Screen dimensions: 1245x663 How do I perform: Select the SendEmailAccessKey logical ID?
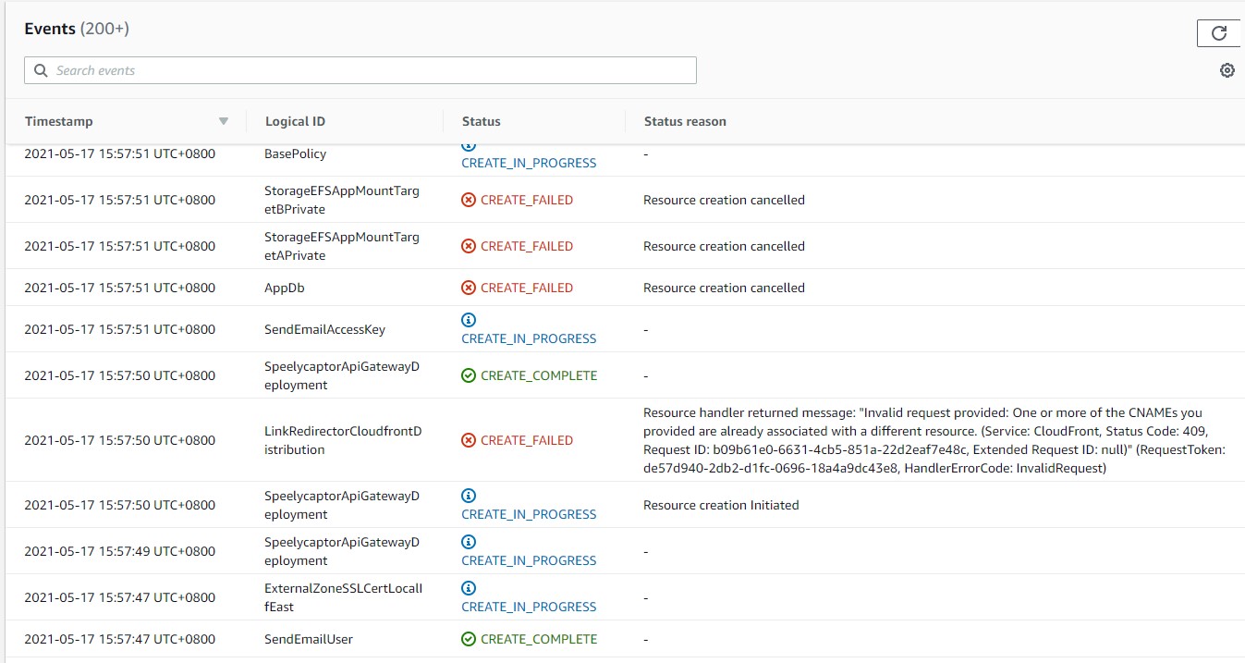click(324, 329)
